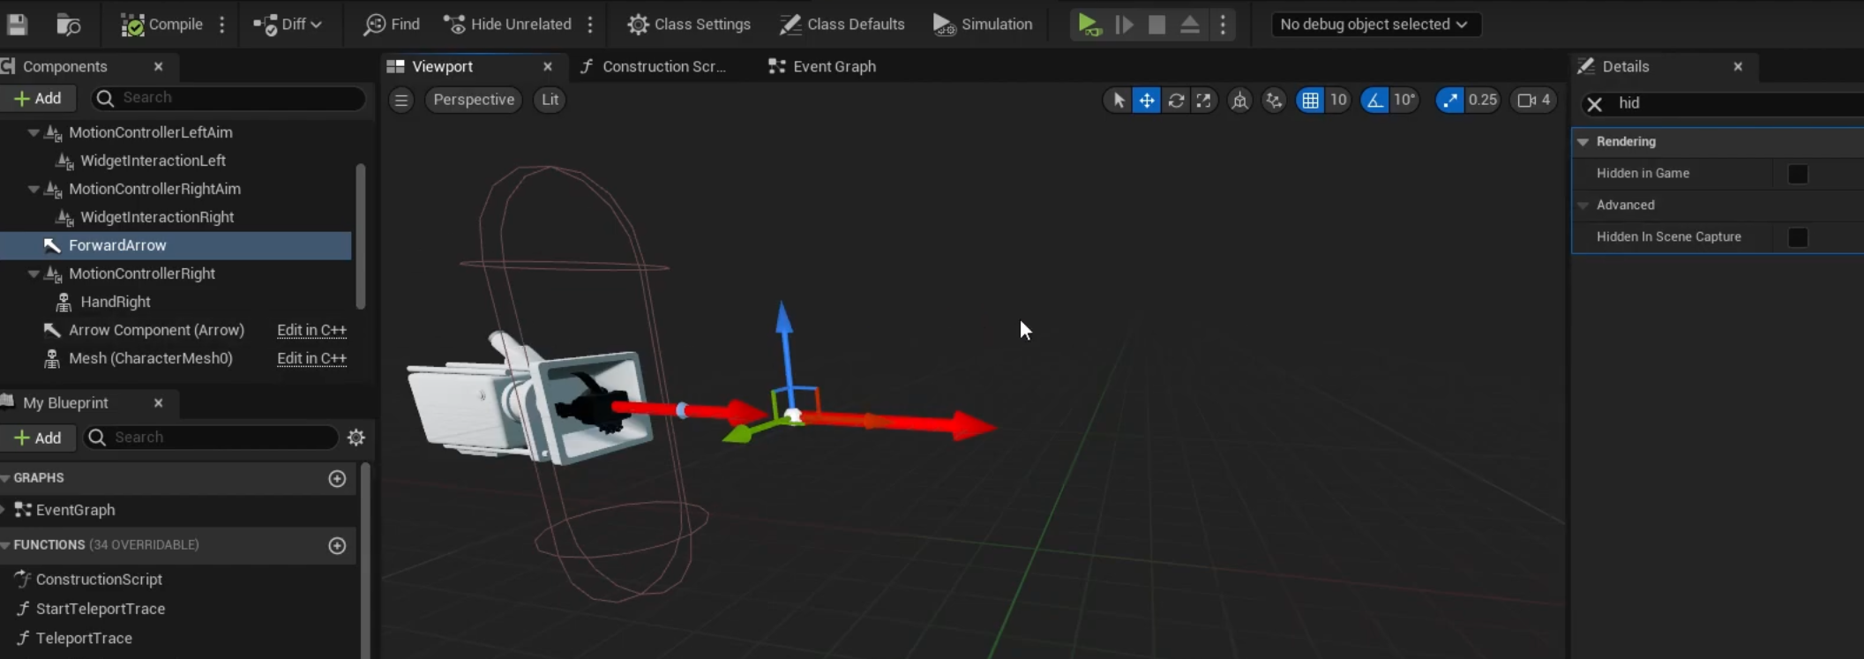Add a new graph with plus icon
This screenshot has width=1864, height=659.
(x=337, y=478)
